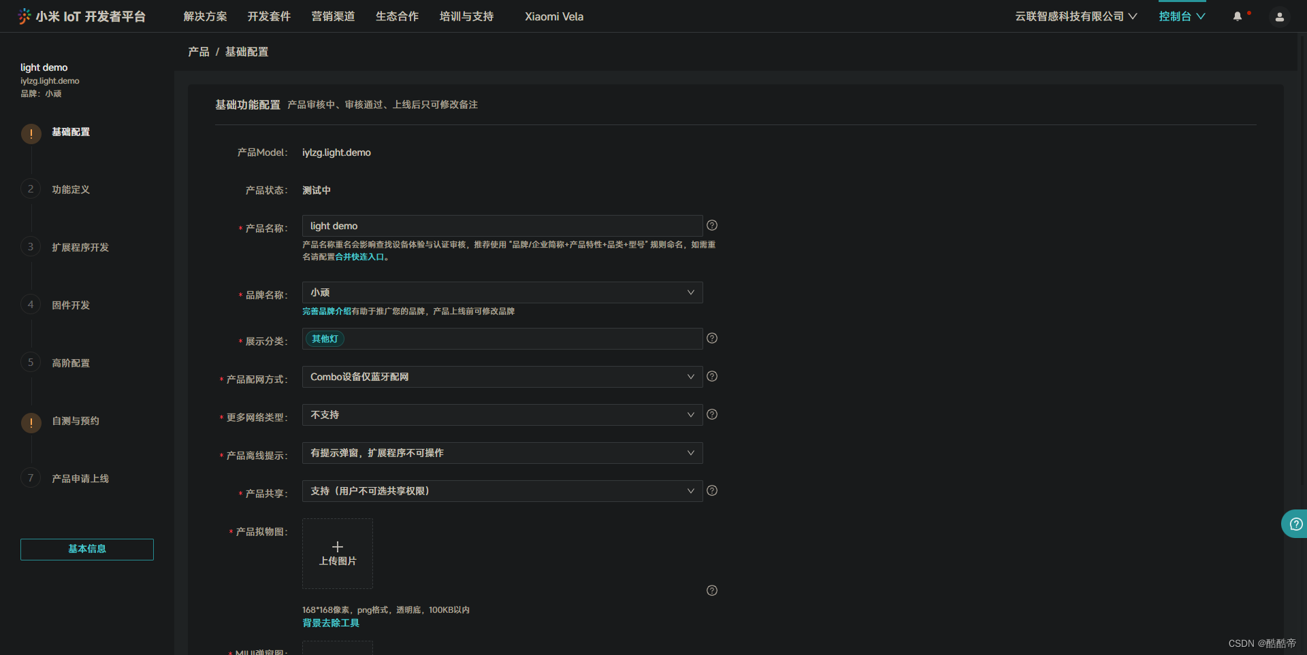This screenshot has width=1307, height=655.
Task: Open the 解决方案 menu
Action: click(x=205, y=16)
